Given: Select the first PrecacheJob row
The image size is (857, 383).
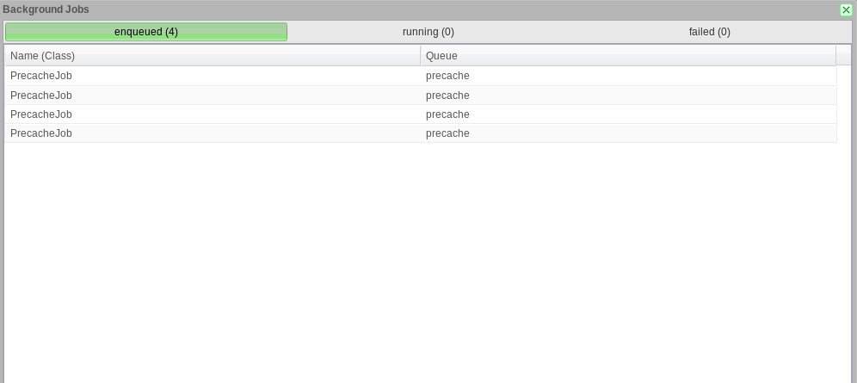Looking at the screenshot, I should (x=421, y=76).
